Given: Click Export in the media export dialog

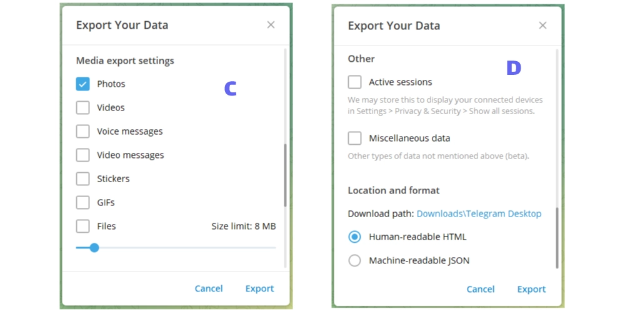Looking at the screenshot, I should tap(259, 288).
